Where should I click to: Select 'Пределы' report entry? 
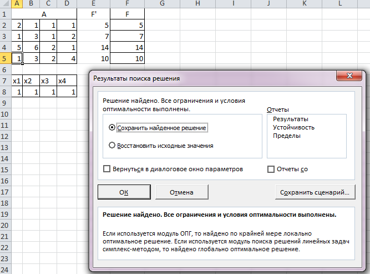coord(287,136)
